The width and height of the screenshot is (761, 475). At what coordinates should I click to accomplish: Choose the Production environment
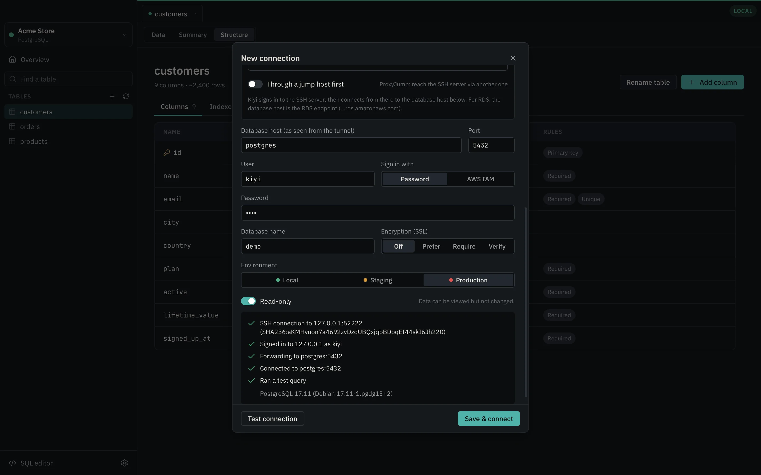[x=468, y=280]
